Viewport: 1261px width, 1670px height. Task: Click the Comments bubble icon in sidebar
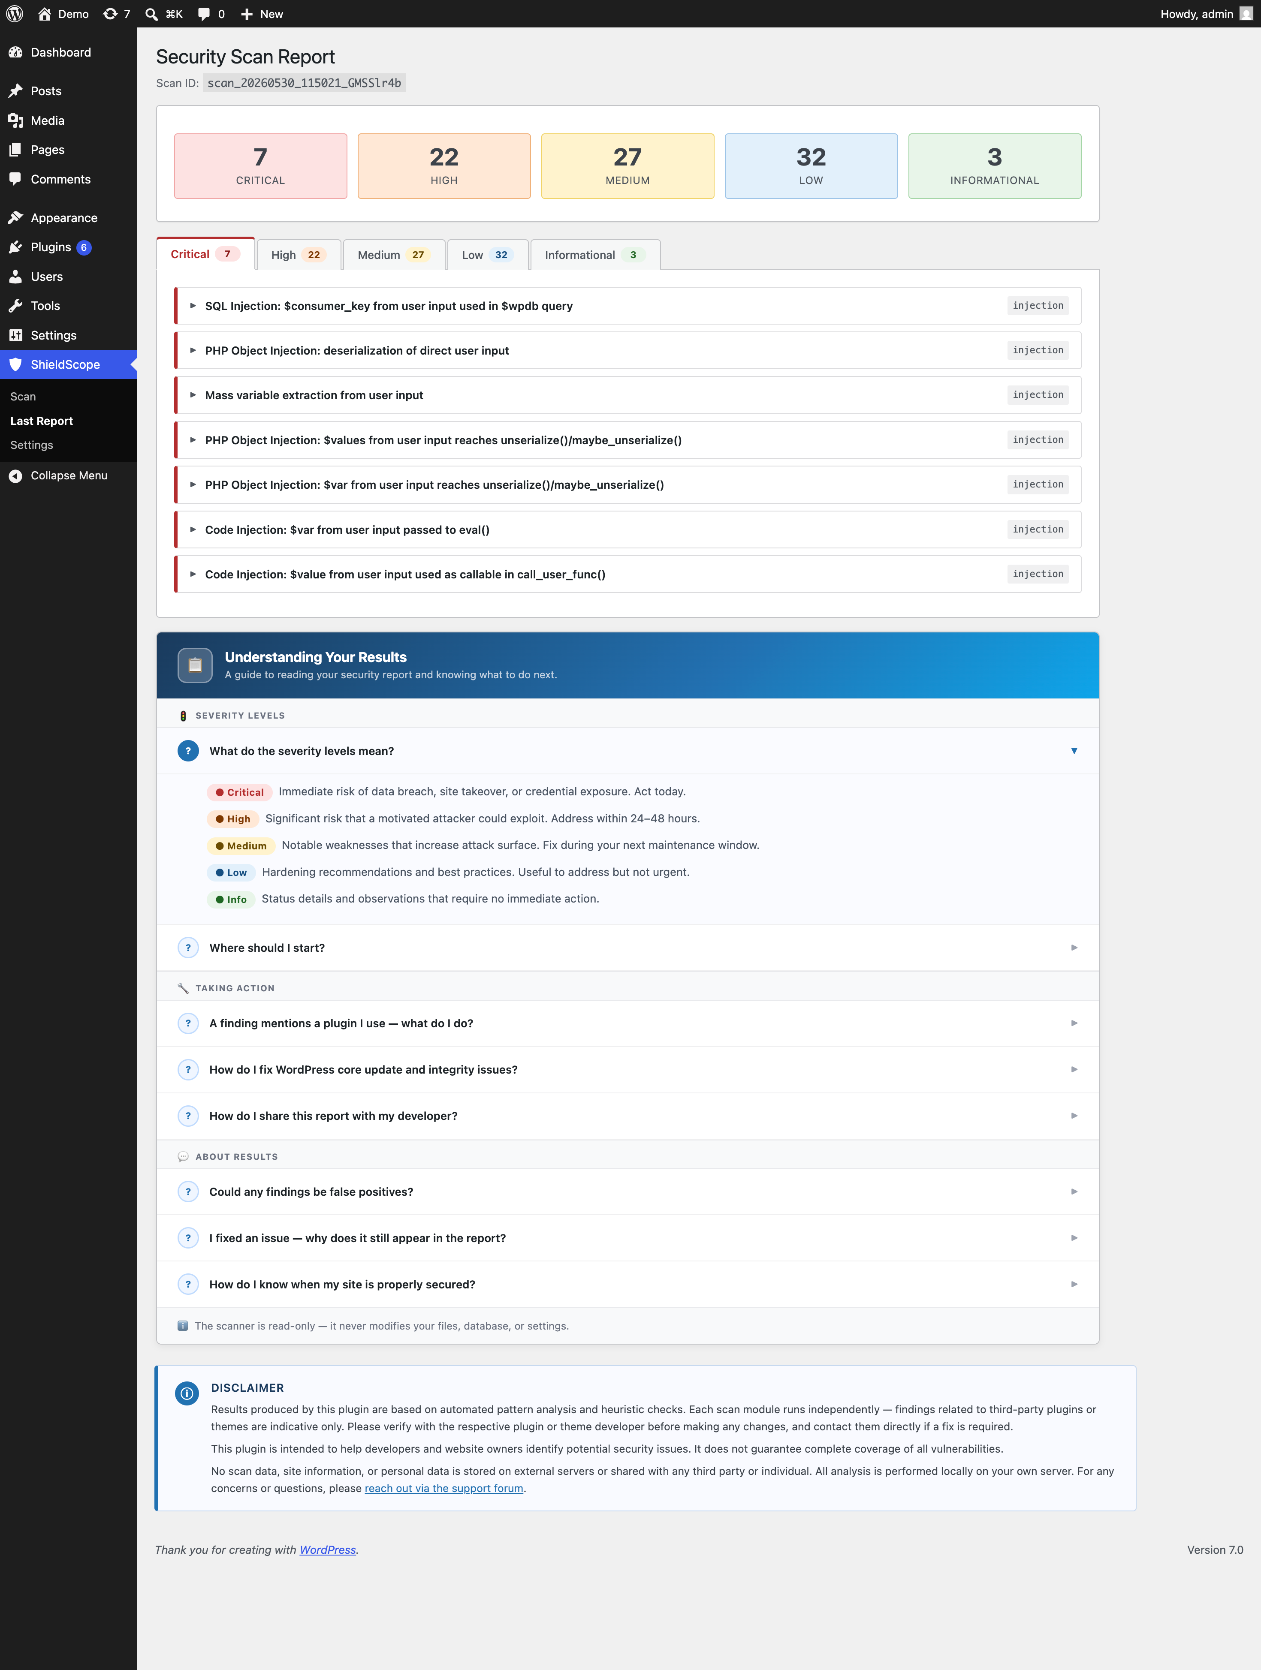tap(16, 179)
